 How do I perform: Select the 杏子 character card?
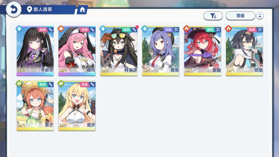click(35, 106)
